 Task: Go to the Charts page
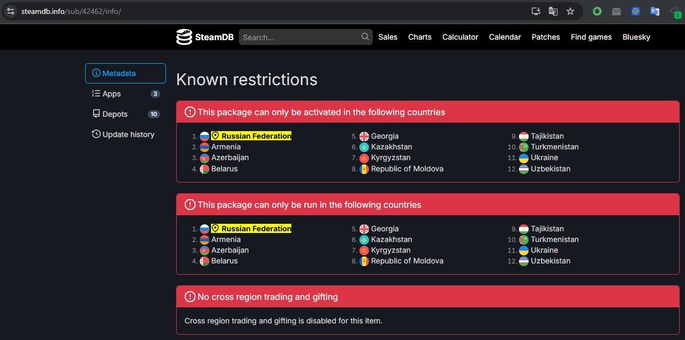click(420, 37)
